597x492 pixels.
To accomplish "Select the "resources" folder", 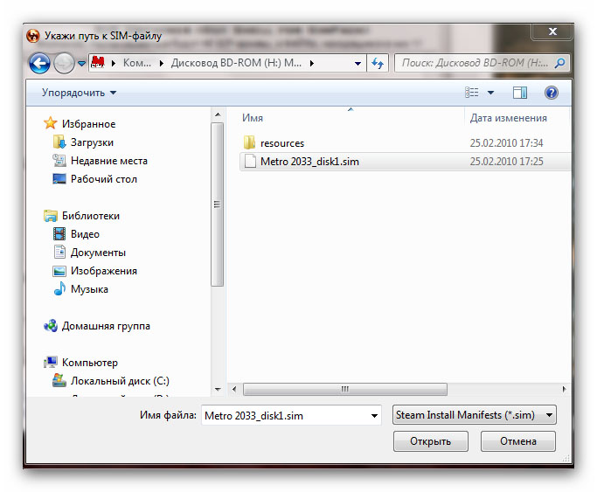I will point(282,143).
